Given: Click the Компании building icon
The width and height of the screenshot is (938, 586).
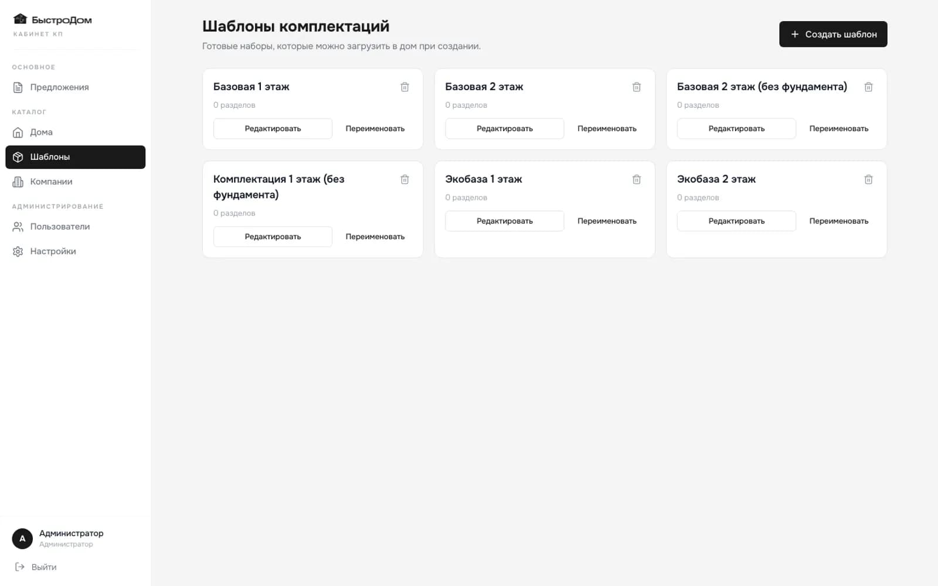Looking at the screenshot, I should (x=18, y=182).
